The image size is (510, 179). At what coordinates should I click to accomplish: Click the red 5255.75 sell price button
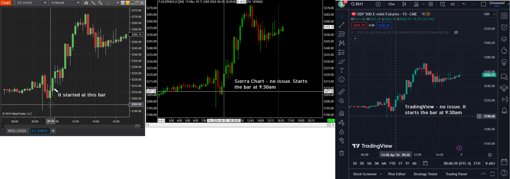(x=359, y=25)
